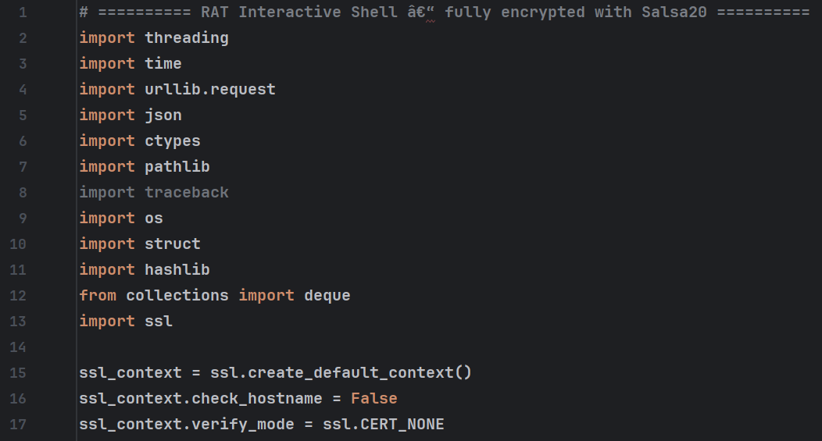Click line number 9 in the gutter

tap(23, 218)
